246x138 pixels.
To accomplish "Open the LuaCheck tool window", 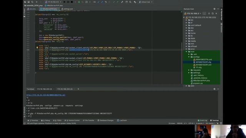I will point(122,120).
